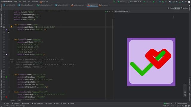Open the Profiler tool window

click(x=49, y=103)
